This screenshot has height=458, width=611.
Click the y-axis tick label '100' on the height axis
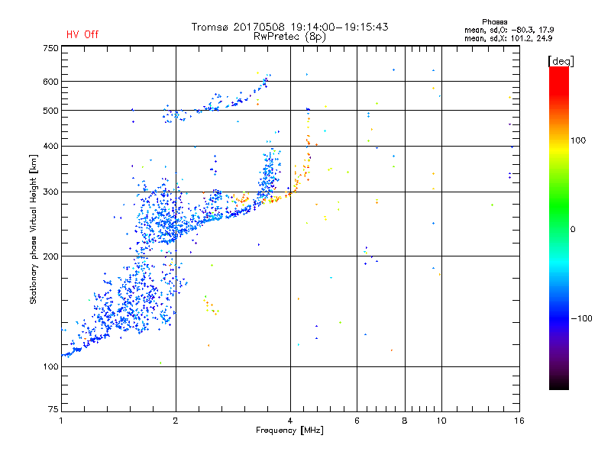coord(50,367)
